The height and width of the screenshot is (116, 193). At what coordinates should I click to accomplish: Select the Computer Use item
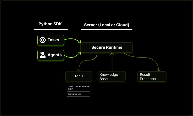(74, 94)
